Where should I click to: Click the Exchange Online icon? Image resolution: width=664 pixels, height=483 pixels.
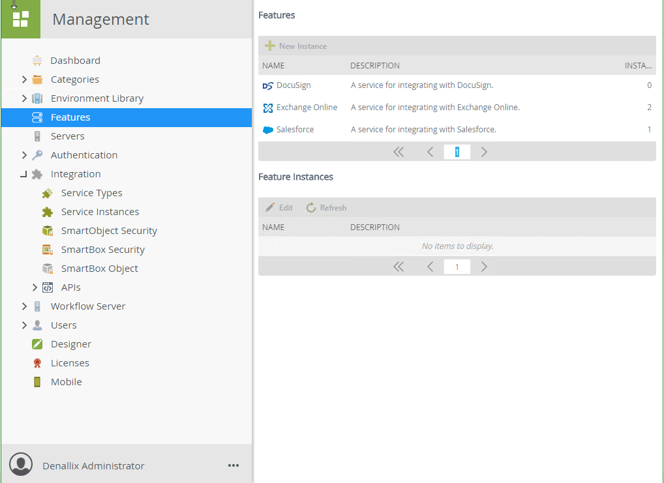(267, 108)
